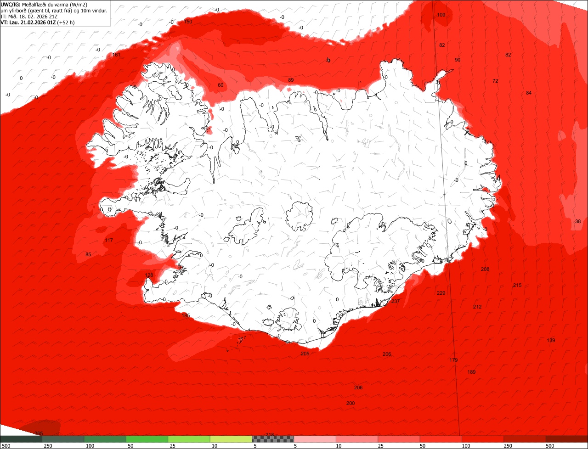588x449 pixels.
Task: Click the flux value 60 in the pink area
Action: (x=220, y=85)
